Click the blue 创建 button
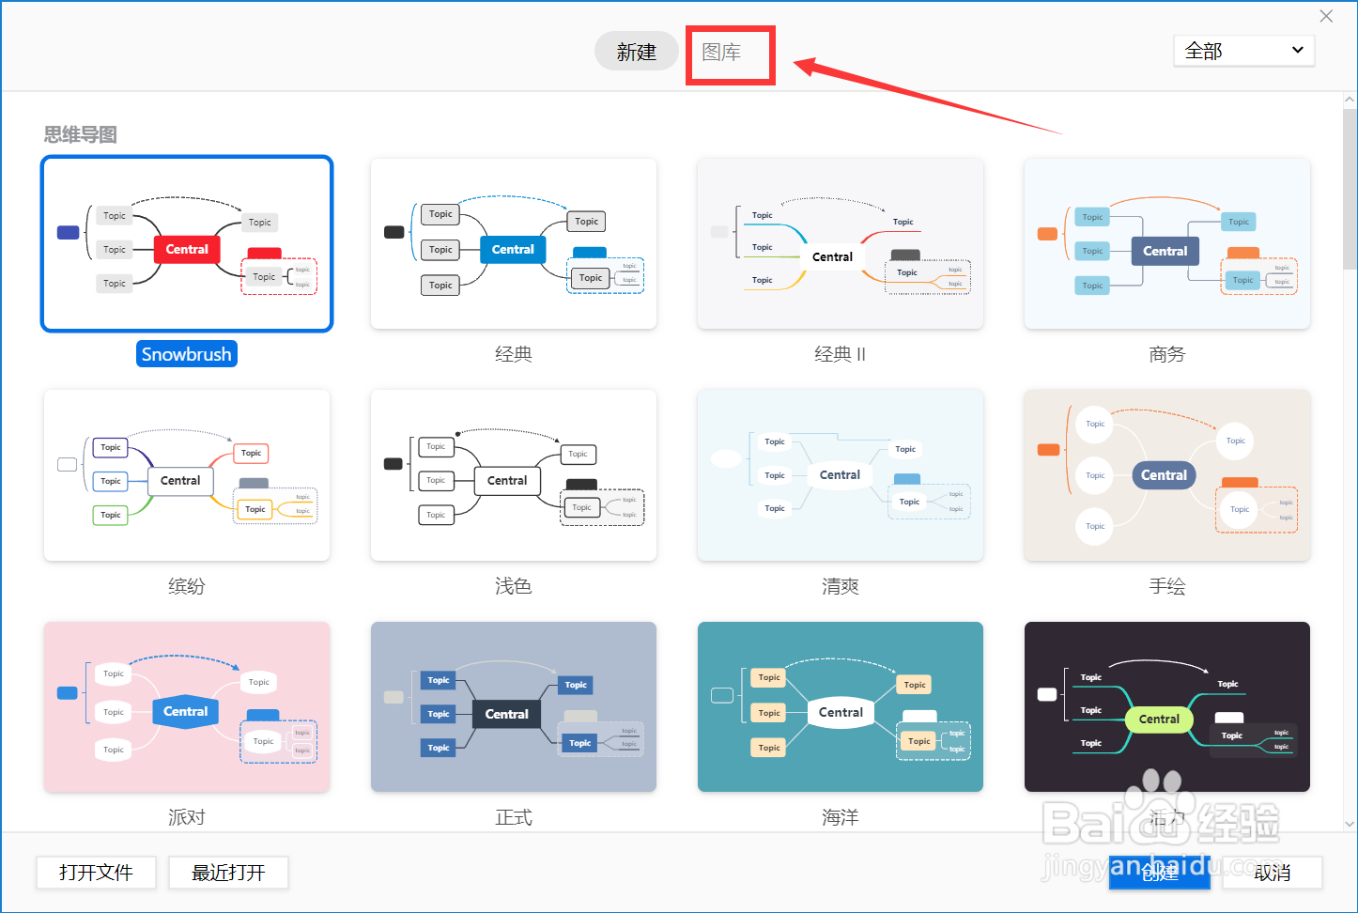 point(1160,873)
